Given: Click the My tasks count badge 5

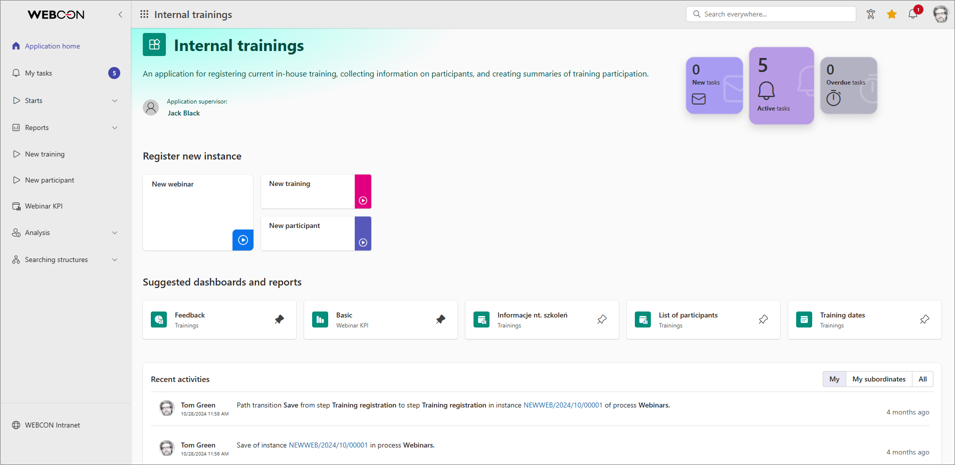Looking at the screenshot, I should pos(114,73).
